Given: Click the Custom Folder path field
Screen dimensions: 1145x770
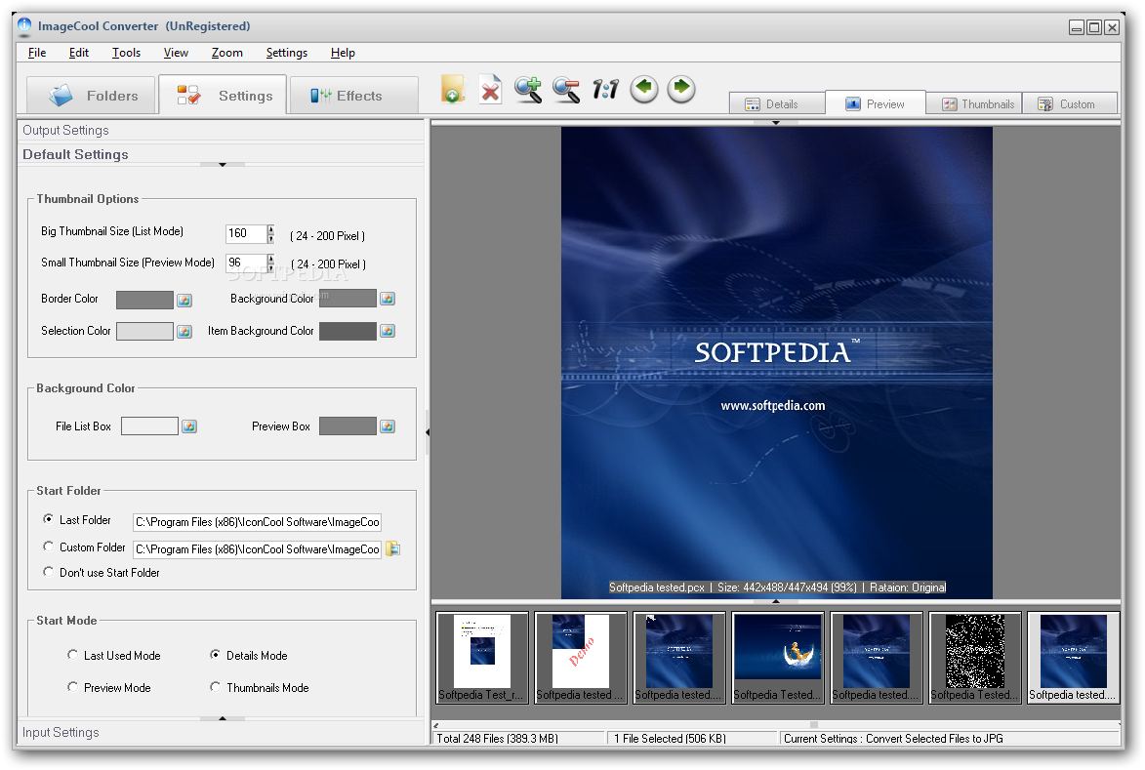Looking at the screenshot, I should [257, 548].
